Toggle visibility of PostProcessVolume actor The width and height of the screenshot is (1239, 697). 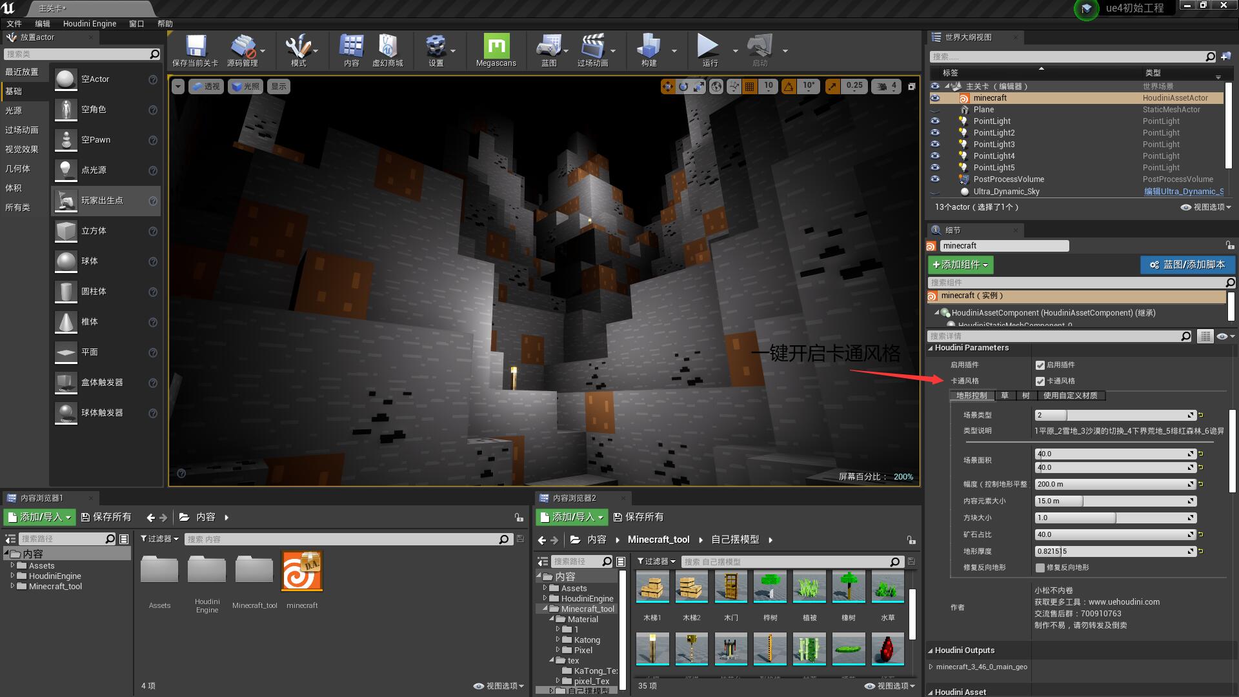[935, 179]
